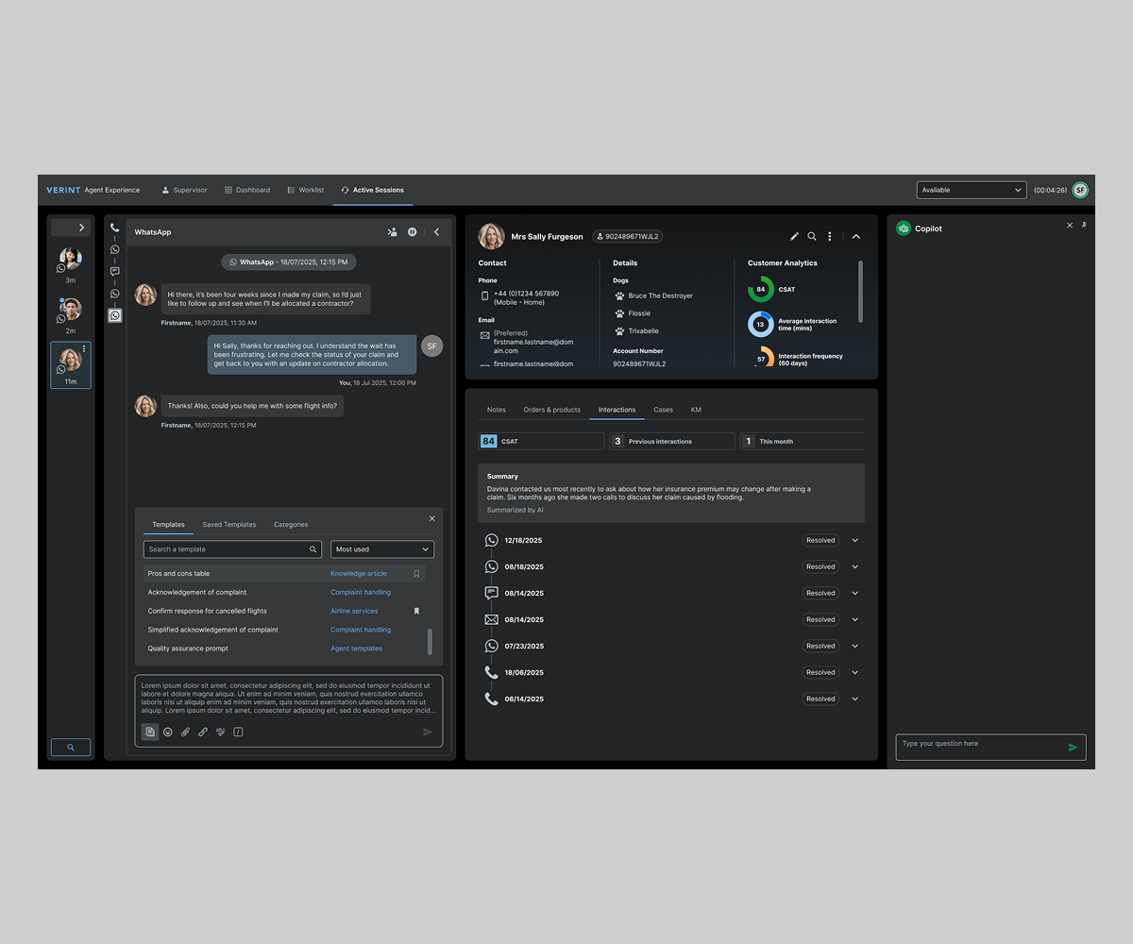The image size is (1133, 944).
Task: Open the Cases tab
Action: click(x=663, y=410)
